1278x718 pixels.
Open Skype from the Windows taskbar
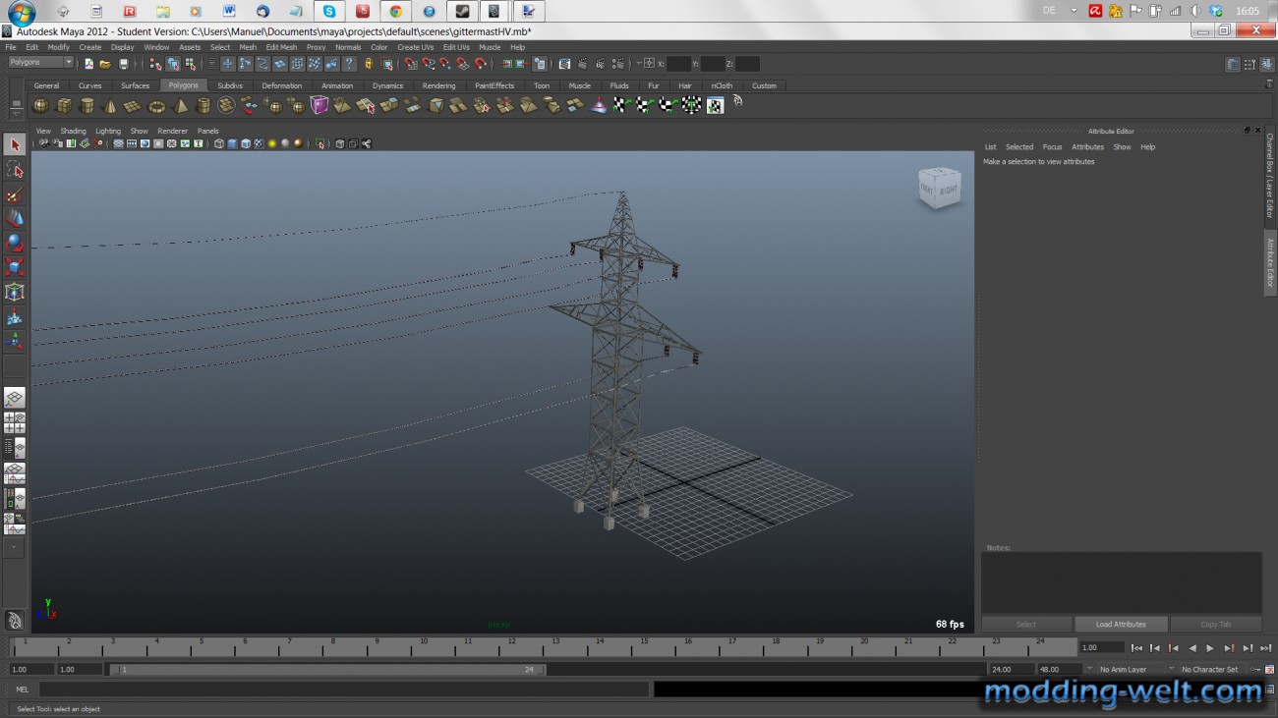[329, 12]
